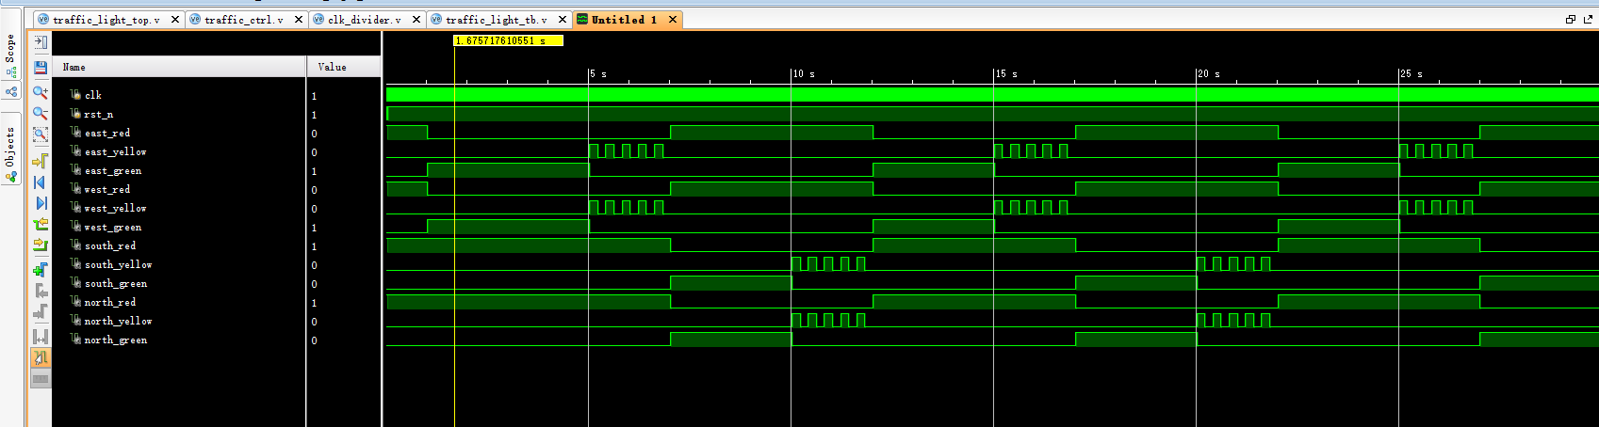1599x427 pixels.
Task: Save the waveform configuration
Action: point(41,68)
